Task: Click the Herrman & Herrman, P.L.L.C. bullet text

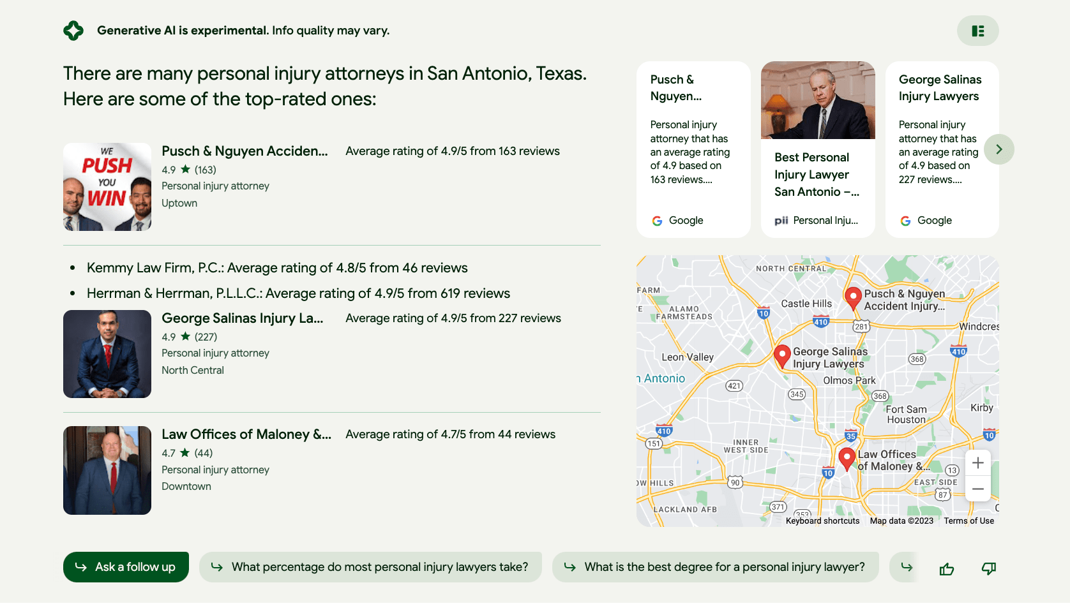Action: point(298,293)
